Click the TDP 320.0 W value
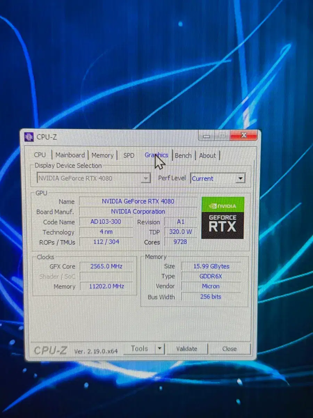This screenshot has width=313, height=418. coord(180,232)
